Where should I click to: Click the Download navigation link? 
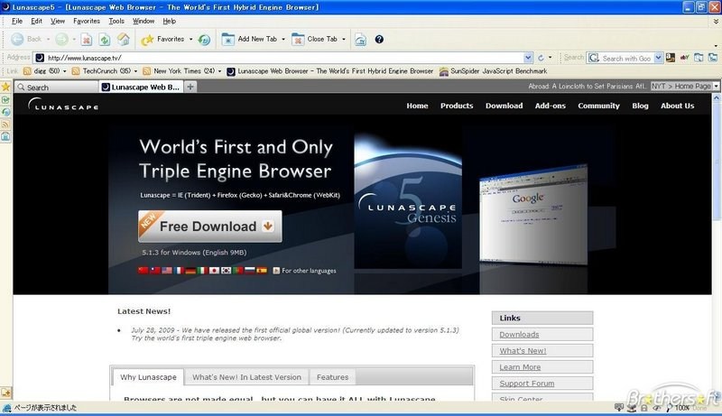tap(504, 106)
